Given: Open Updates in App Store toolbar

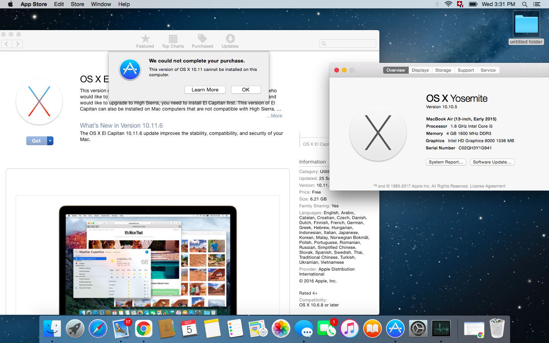Looking at the screenshot, I should click(230, 41).
